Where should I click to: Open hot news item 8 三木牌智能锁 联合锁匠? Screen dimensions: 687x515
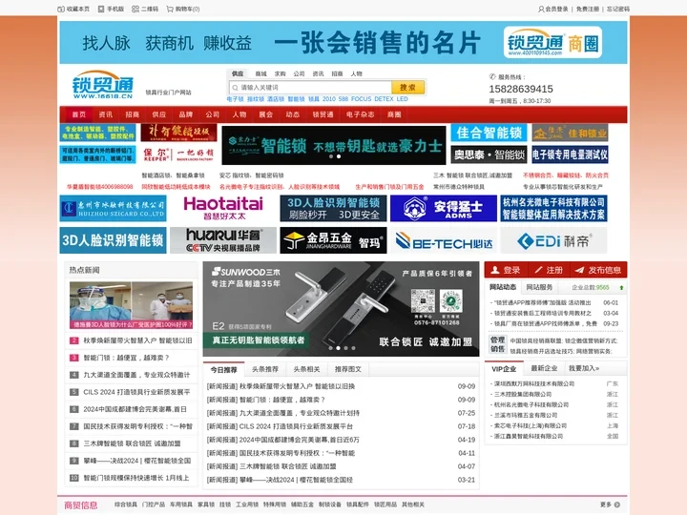[x=132, y=443]
